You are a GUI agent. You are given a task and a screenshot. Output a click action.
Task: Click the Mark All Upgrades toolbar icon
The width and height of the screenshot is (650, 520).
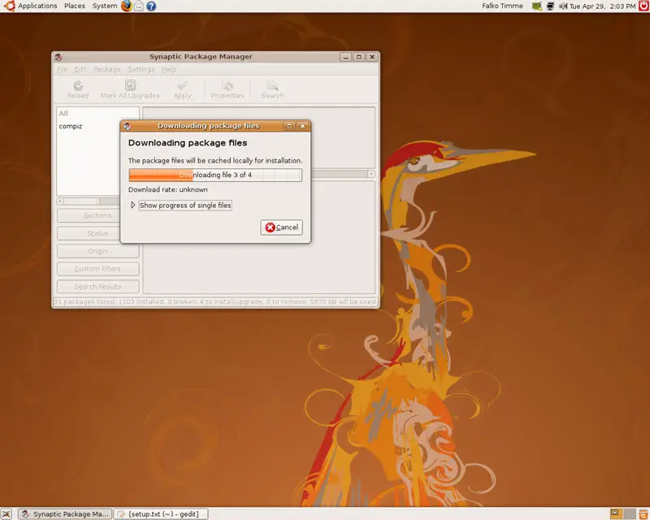click(130, 85)
